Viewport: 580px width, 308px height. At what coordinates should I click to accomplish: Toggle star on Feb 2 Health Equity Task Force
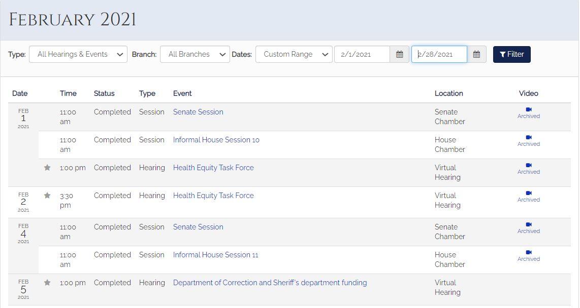pos(47,196)
